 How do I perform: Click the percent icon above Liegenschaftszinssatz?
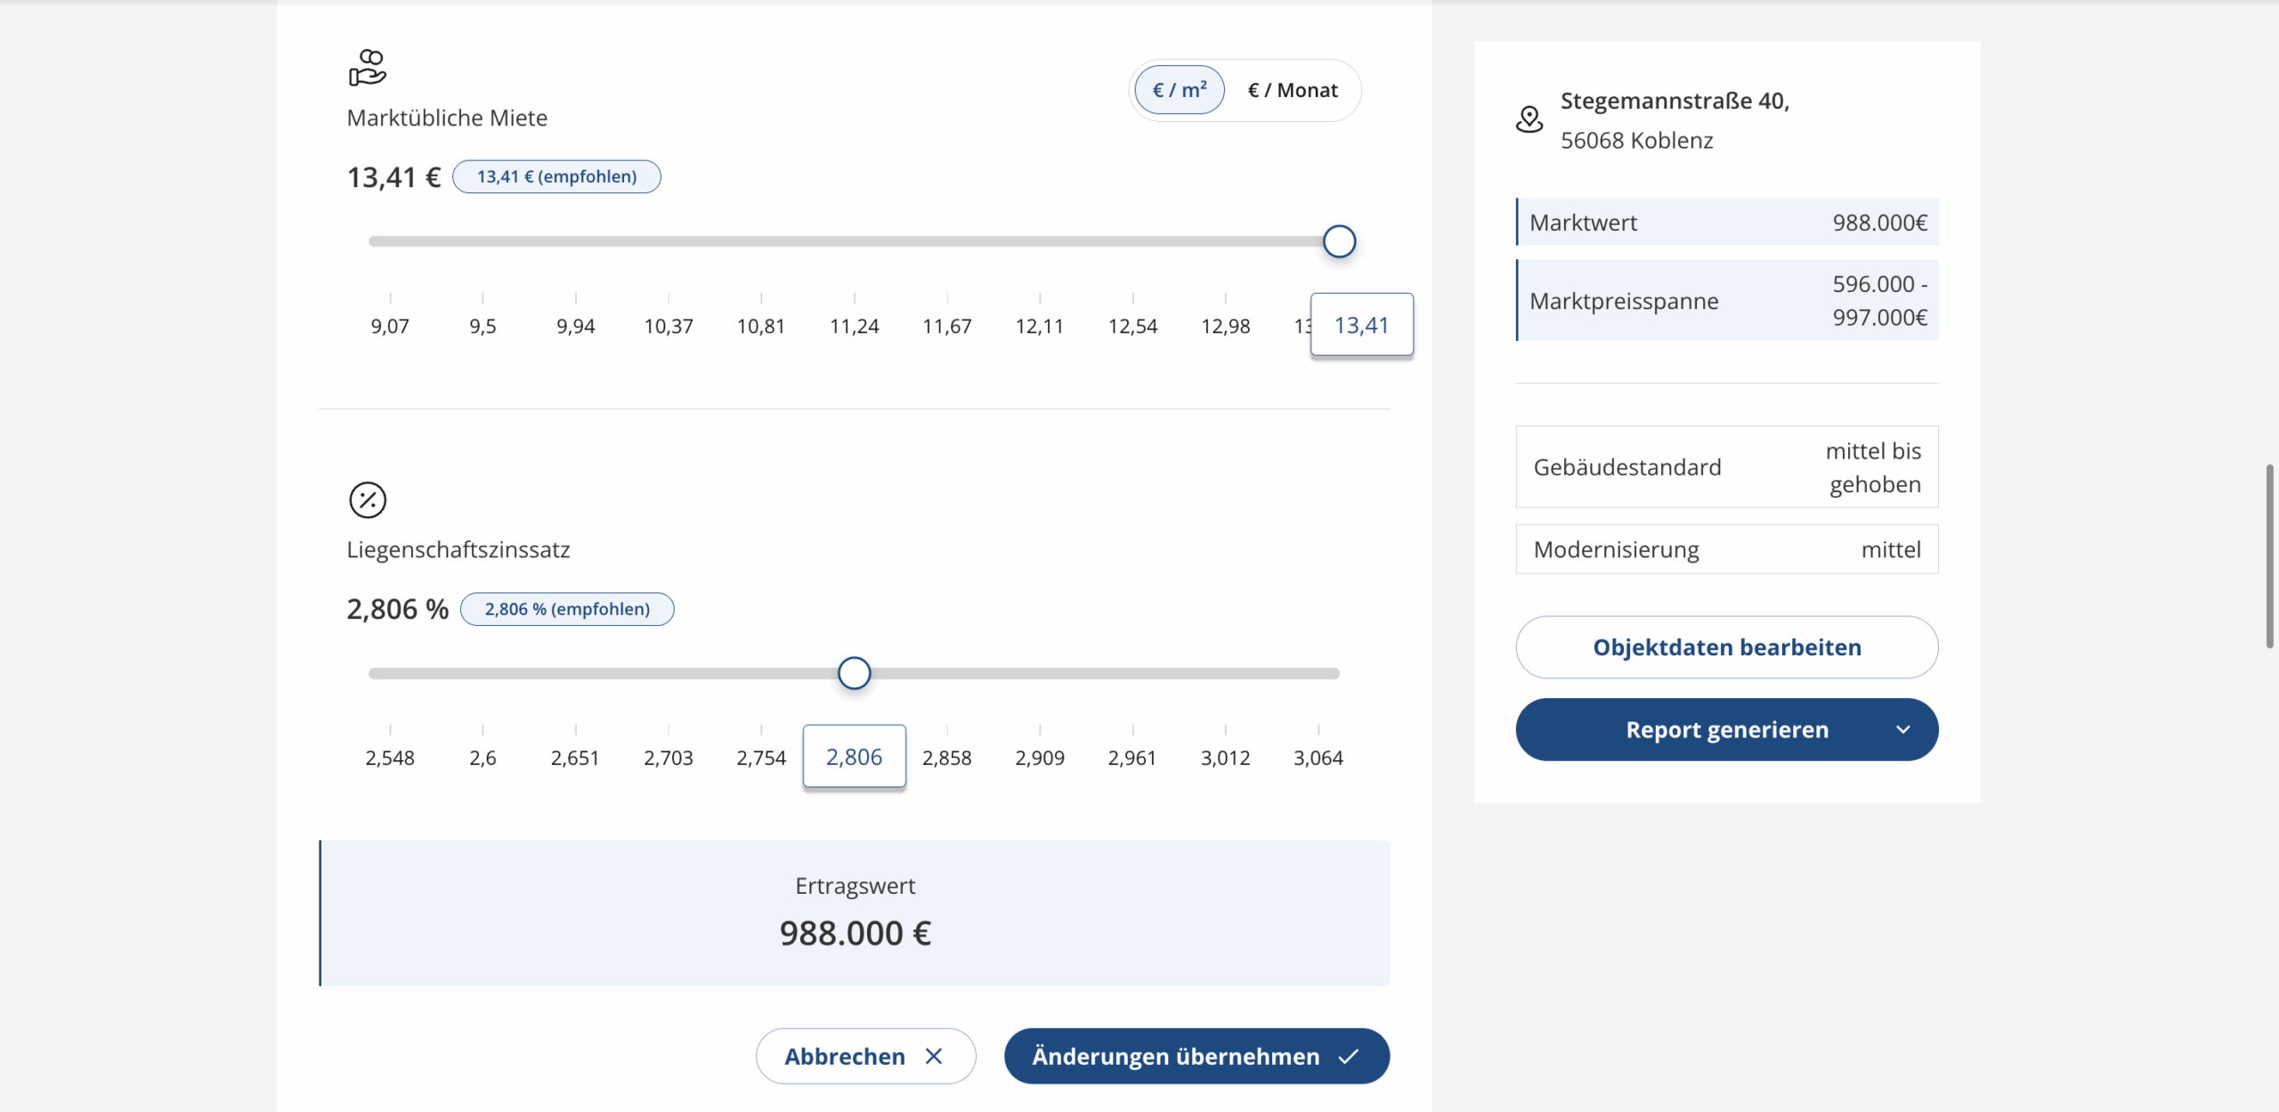(367, 499)
